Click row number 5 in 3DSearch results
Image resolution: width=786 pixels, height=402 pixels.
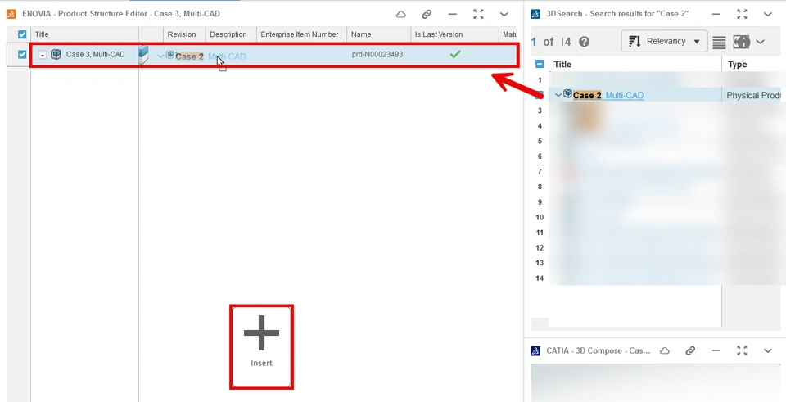(x=540, y=142)
